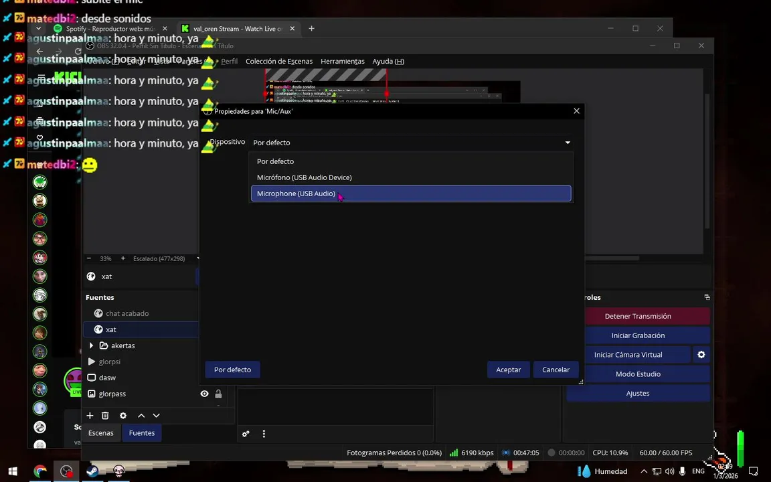The width and height of the screenshot is (771, 482).
Task: Zoom in preview with plus icon
Action: 123,258
